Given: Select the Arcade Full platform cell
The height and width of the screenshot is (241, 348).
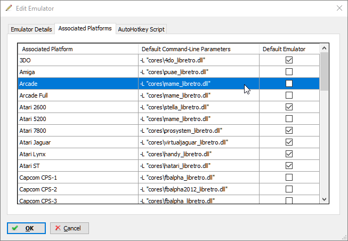Looking at the screenshot, I should [78, 95].
